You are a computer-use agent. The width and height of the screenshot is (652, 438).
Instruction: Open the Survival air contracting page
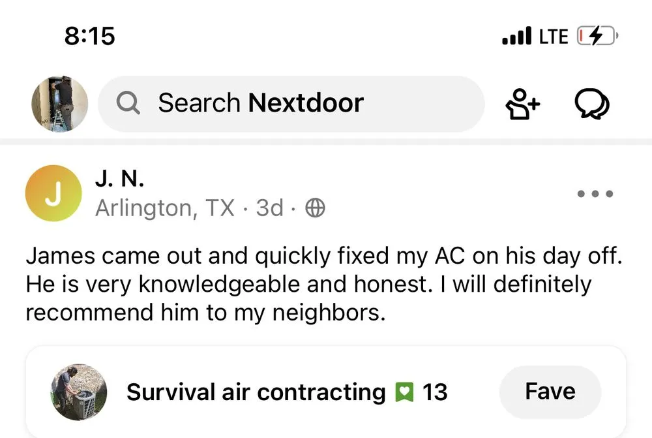256,392
